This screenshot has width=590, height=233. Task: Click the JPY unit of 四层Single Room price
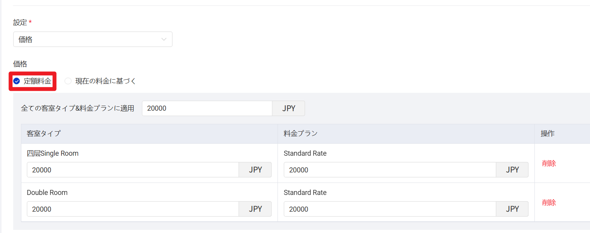pos(255,170)
